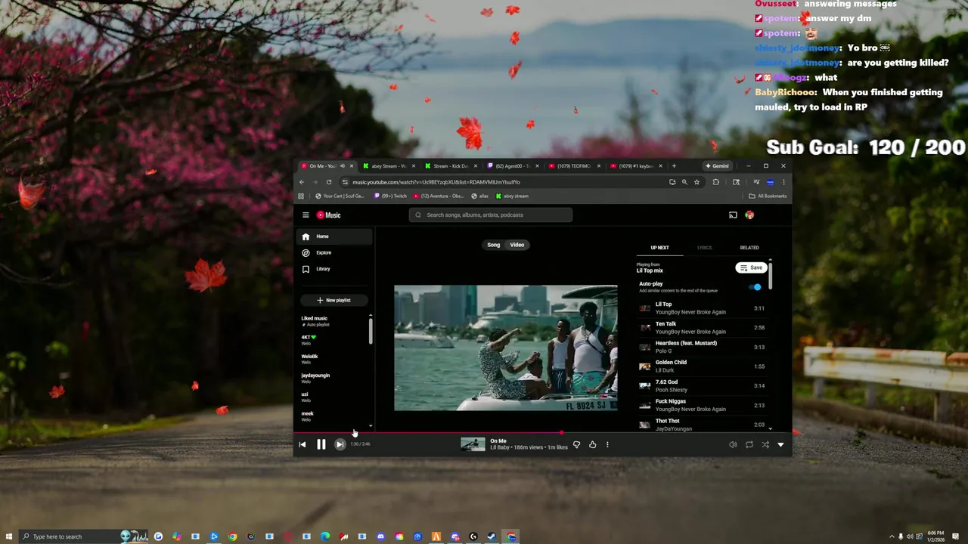Open the taskbar clock and date
968x544 pixels.
[935, 536]
